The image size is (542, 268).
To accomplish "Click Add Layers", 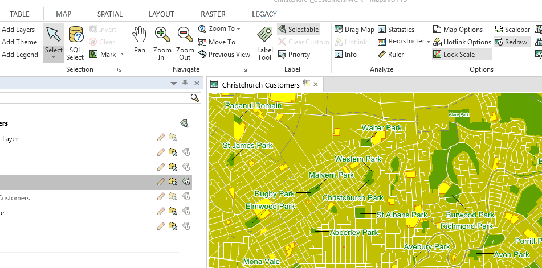I will coord(18,30).
